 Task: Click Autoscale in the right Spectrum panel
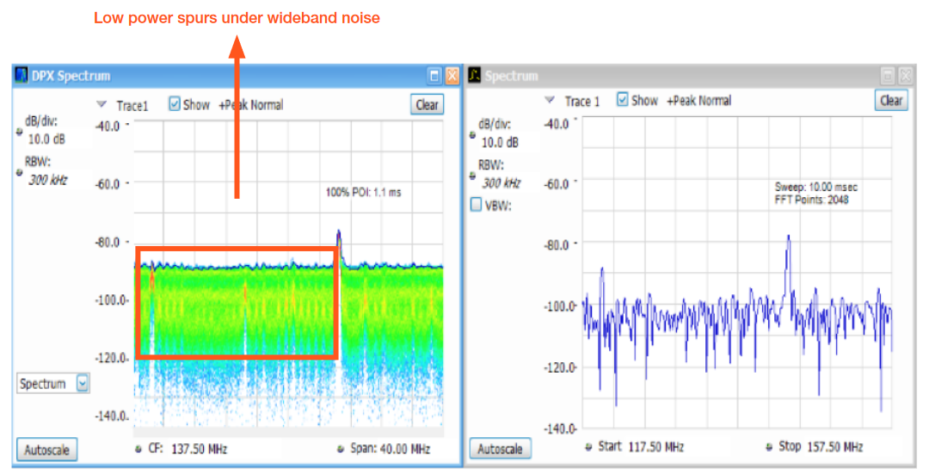[x=500, y=448]
